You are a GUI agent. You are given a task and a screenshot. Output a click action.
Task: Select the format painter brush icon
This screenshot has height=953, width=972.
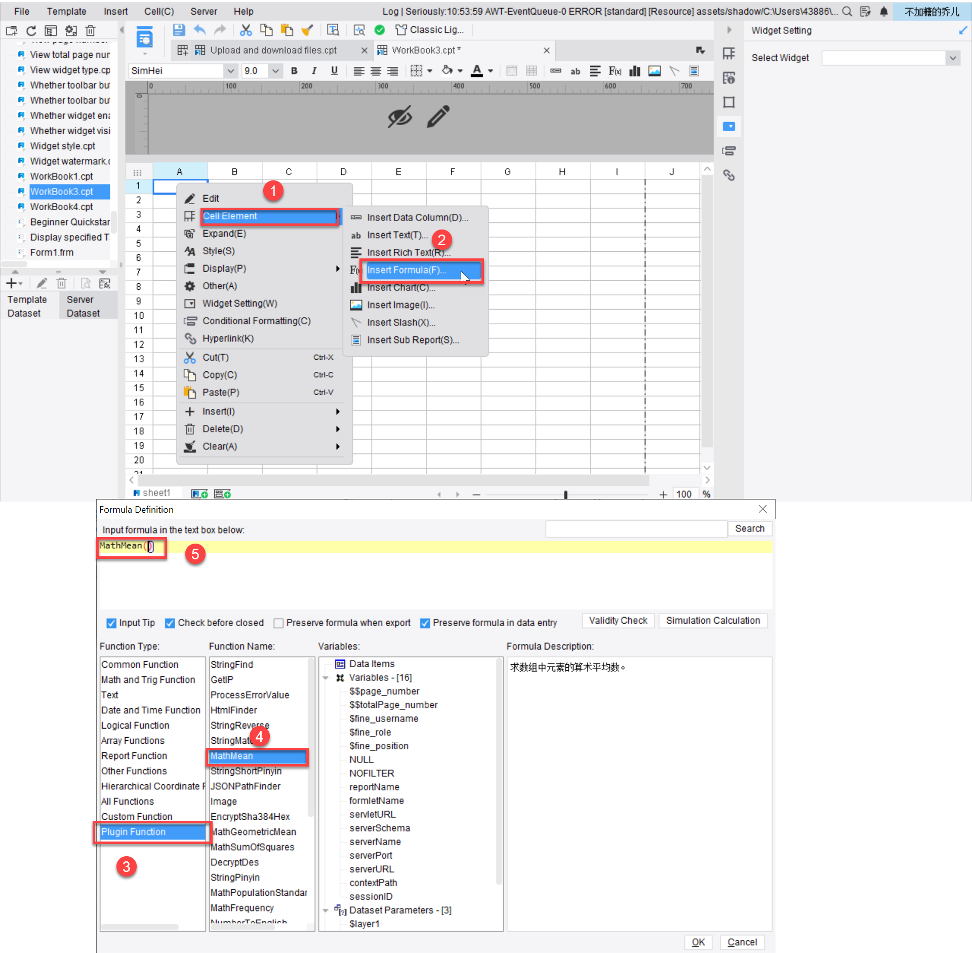(x=307, y=30)
